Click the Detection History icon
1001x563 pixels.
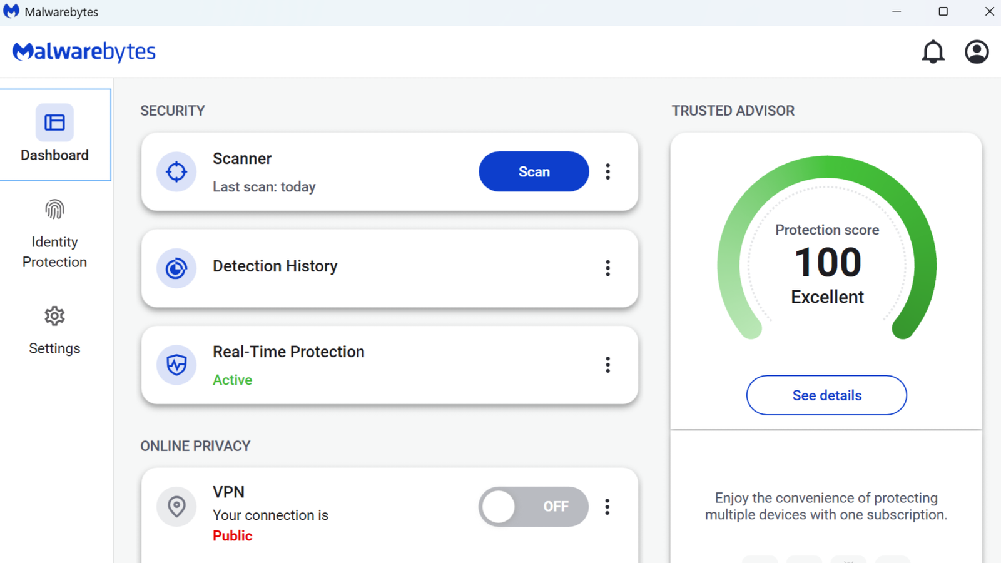pyautogui.click(x=176, y=268)
